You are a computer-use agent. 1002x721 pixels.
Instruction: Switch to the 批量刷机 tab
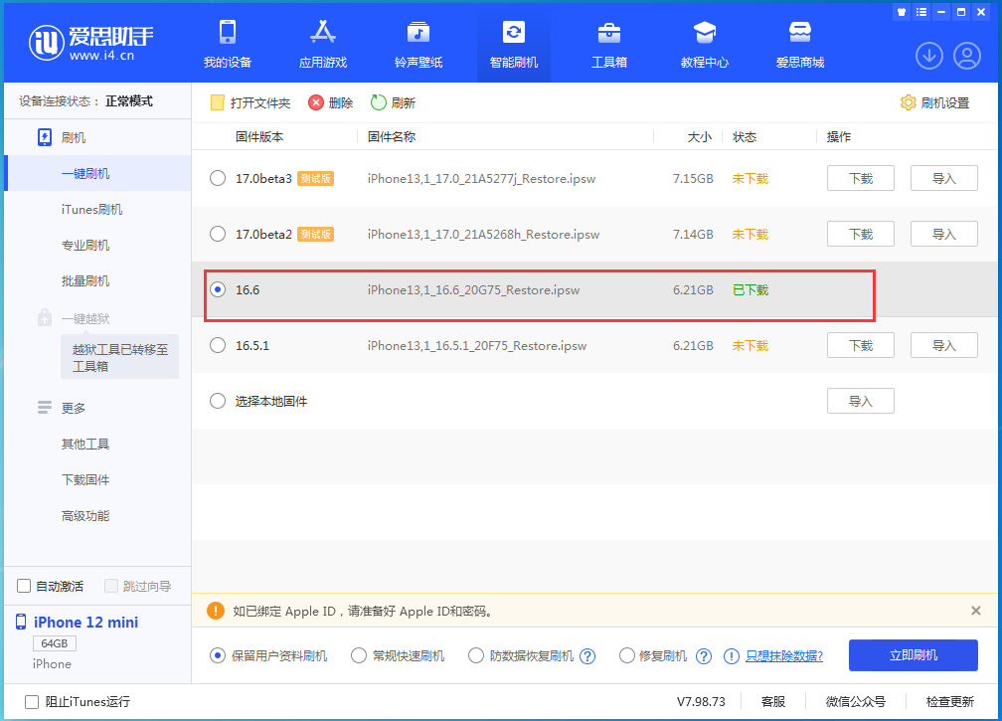(86, 280)
